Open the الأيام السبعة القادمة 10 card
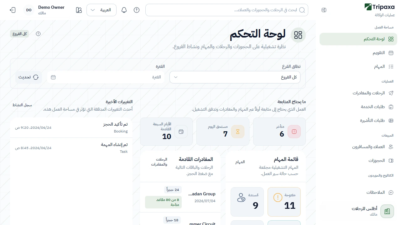 (x=166, y=132)
